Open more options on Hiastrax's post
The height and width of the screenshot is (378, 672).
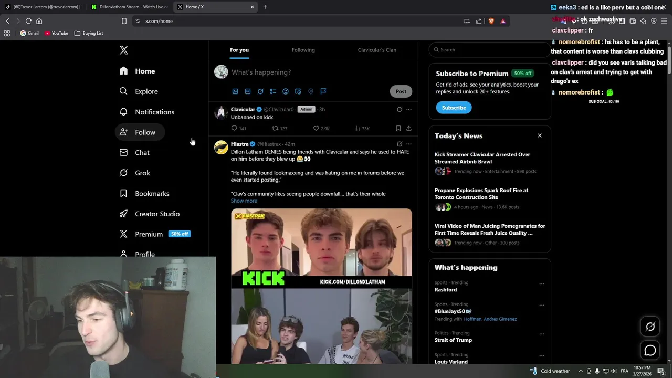[x=409, y=144]
